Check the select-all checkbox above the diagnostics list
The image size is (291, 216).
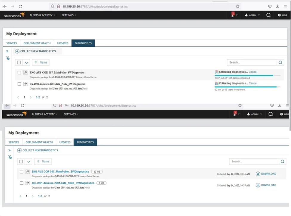point(18,62)
